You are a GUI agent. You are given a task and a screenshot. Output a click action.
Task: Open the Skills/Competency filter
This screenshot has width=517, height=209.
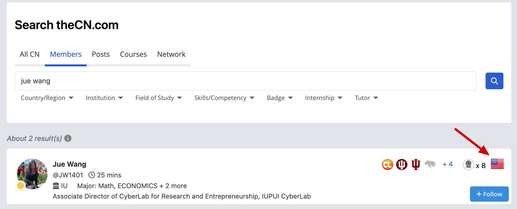point(224,98)
